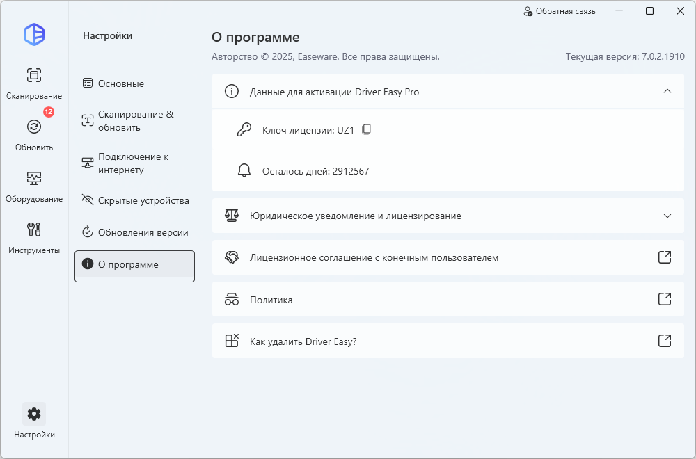This screenshot has height=459, width=696.
Task: Click the incognito glasses icon beside Политика
Action: 231,299
